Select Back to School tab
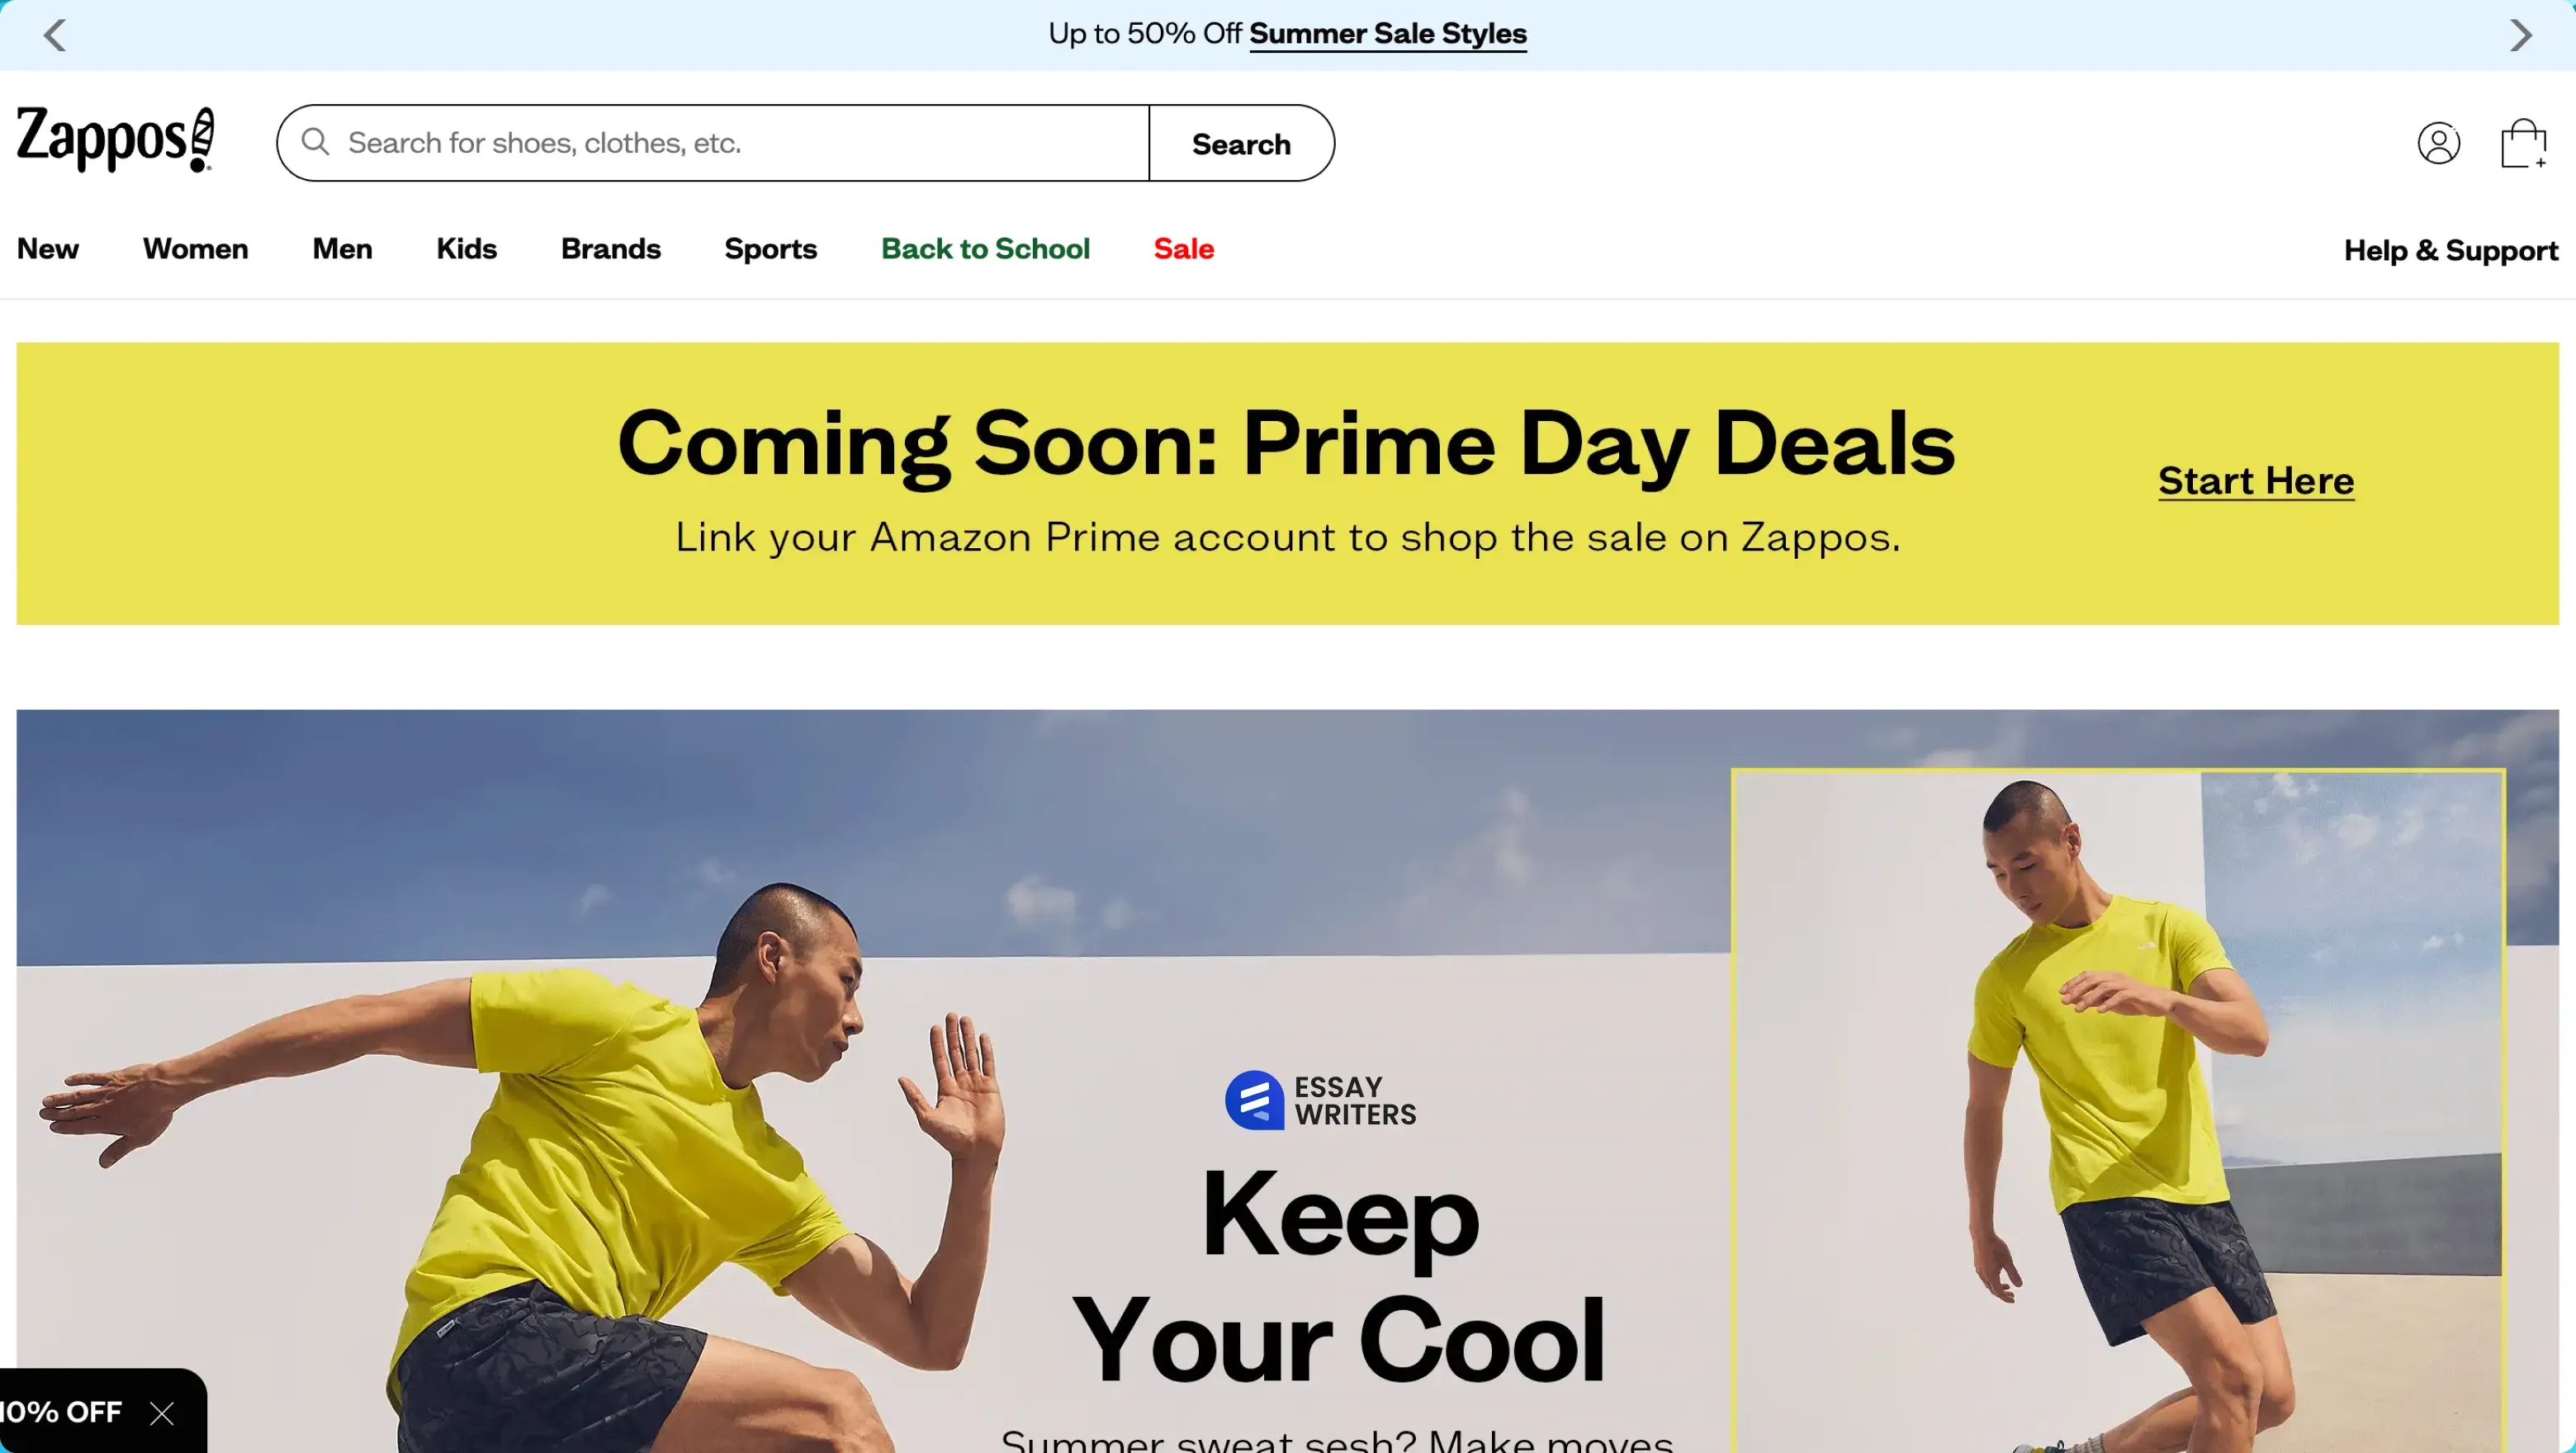The width and height of the screenshot is (2576, 1453). click(985, 249)
